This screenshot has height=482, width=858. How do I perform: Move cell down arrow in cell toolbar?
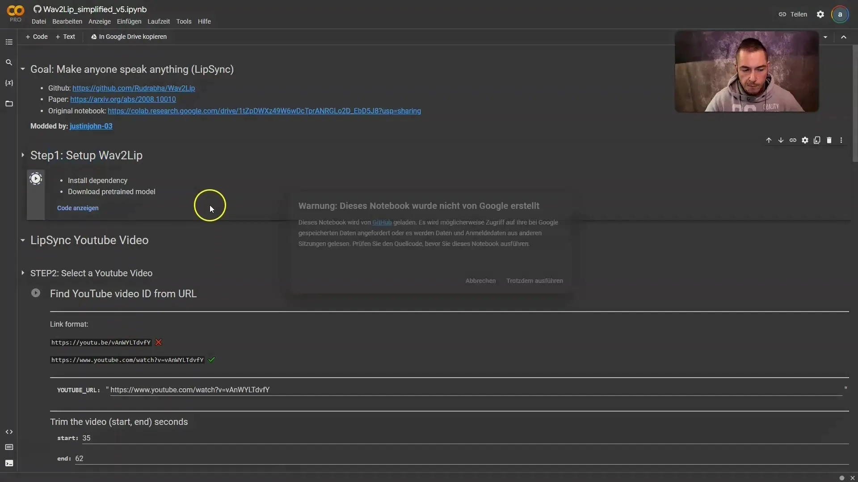pyautogui.click(x=781, y=140)
